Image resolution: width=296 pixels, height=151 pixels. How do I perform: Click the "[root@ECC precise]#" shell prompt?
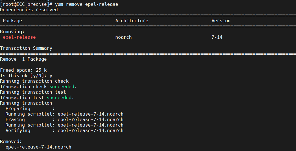(x=26, y=4)
